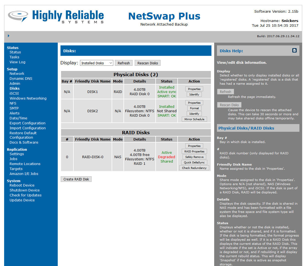Image resolution: width=303 pixels, height=266 pixels.
Task: Open RAID Properties for RAID-DISK-0
Action: click(x=194, y=151)
